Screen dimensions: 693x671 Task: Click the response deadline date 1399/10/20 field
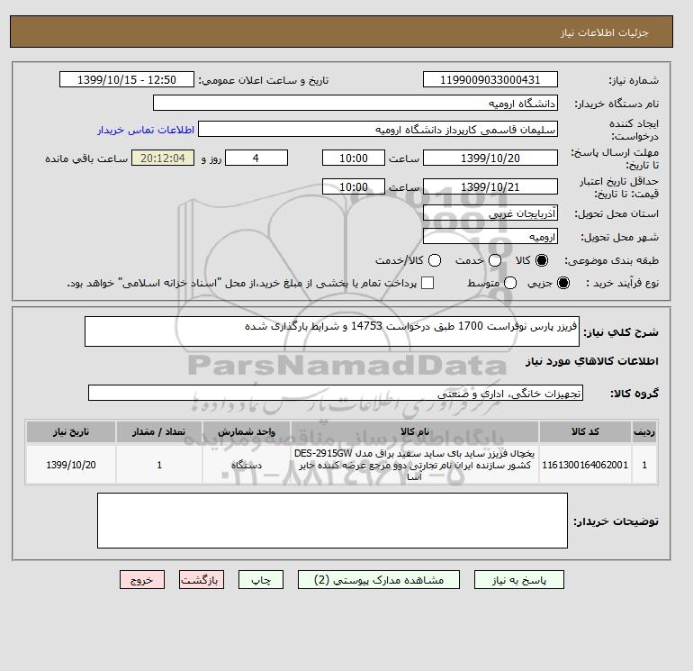(490, 158)
